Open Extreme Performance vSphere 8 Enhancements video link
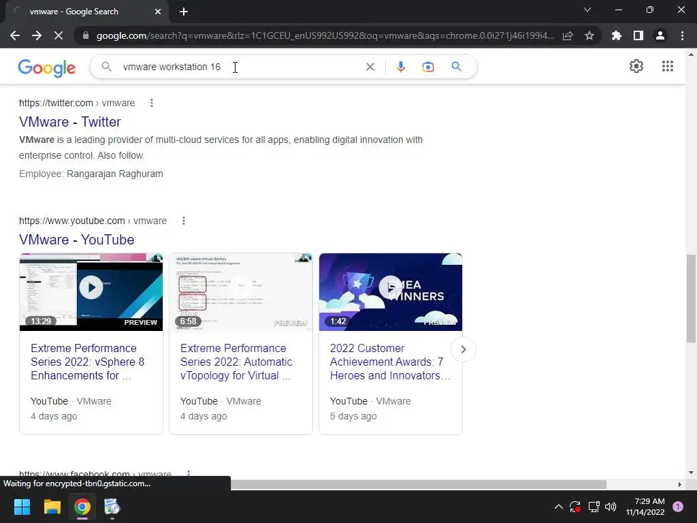 tap(88, 362)
